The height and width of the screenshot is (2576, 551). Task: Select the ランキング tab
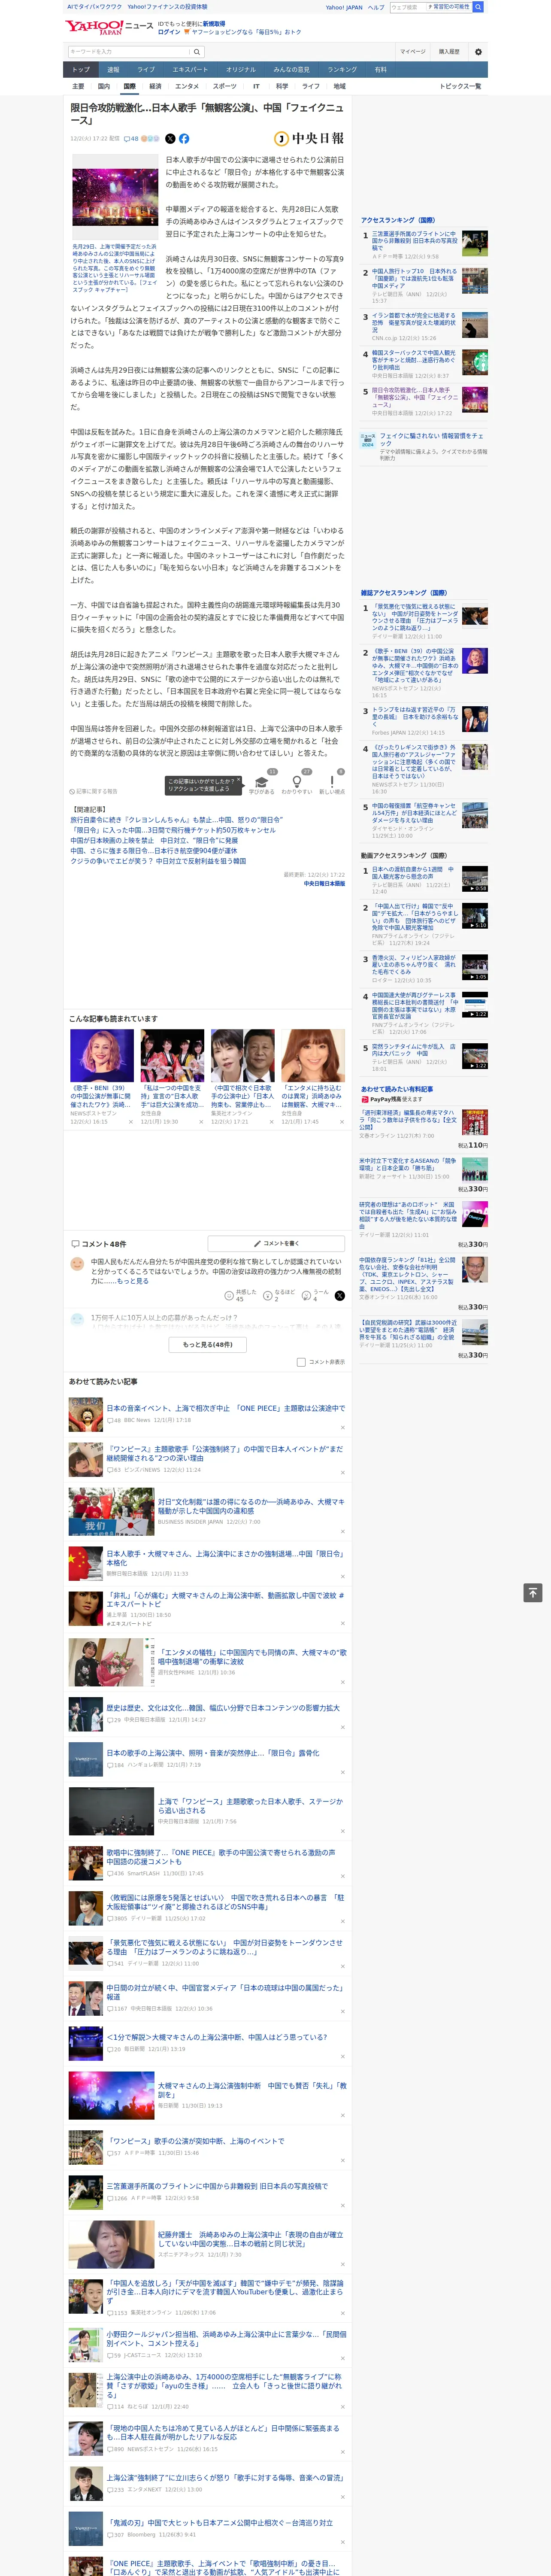342,70
